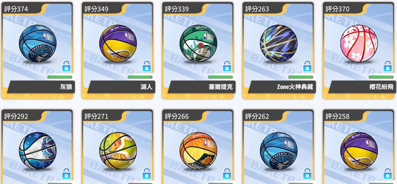Screen dimensions: 397x184
Task: Click the 湖人 name label
Action: pos(146,87)
